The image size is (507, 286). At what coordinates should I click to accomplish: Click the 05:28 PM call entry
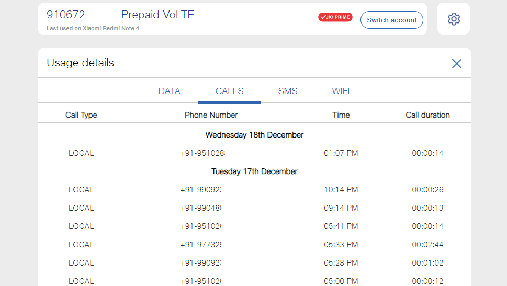point(254,263)
